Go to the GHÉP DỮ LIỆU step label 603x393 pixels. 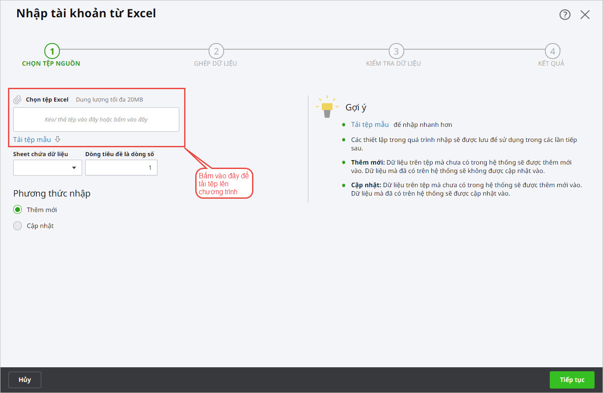click(x=216, y=63)
